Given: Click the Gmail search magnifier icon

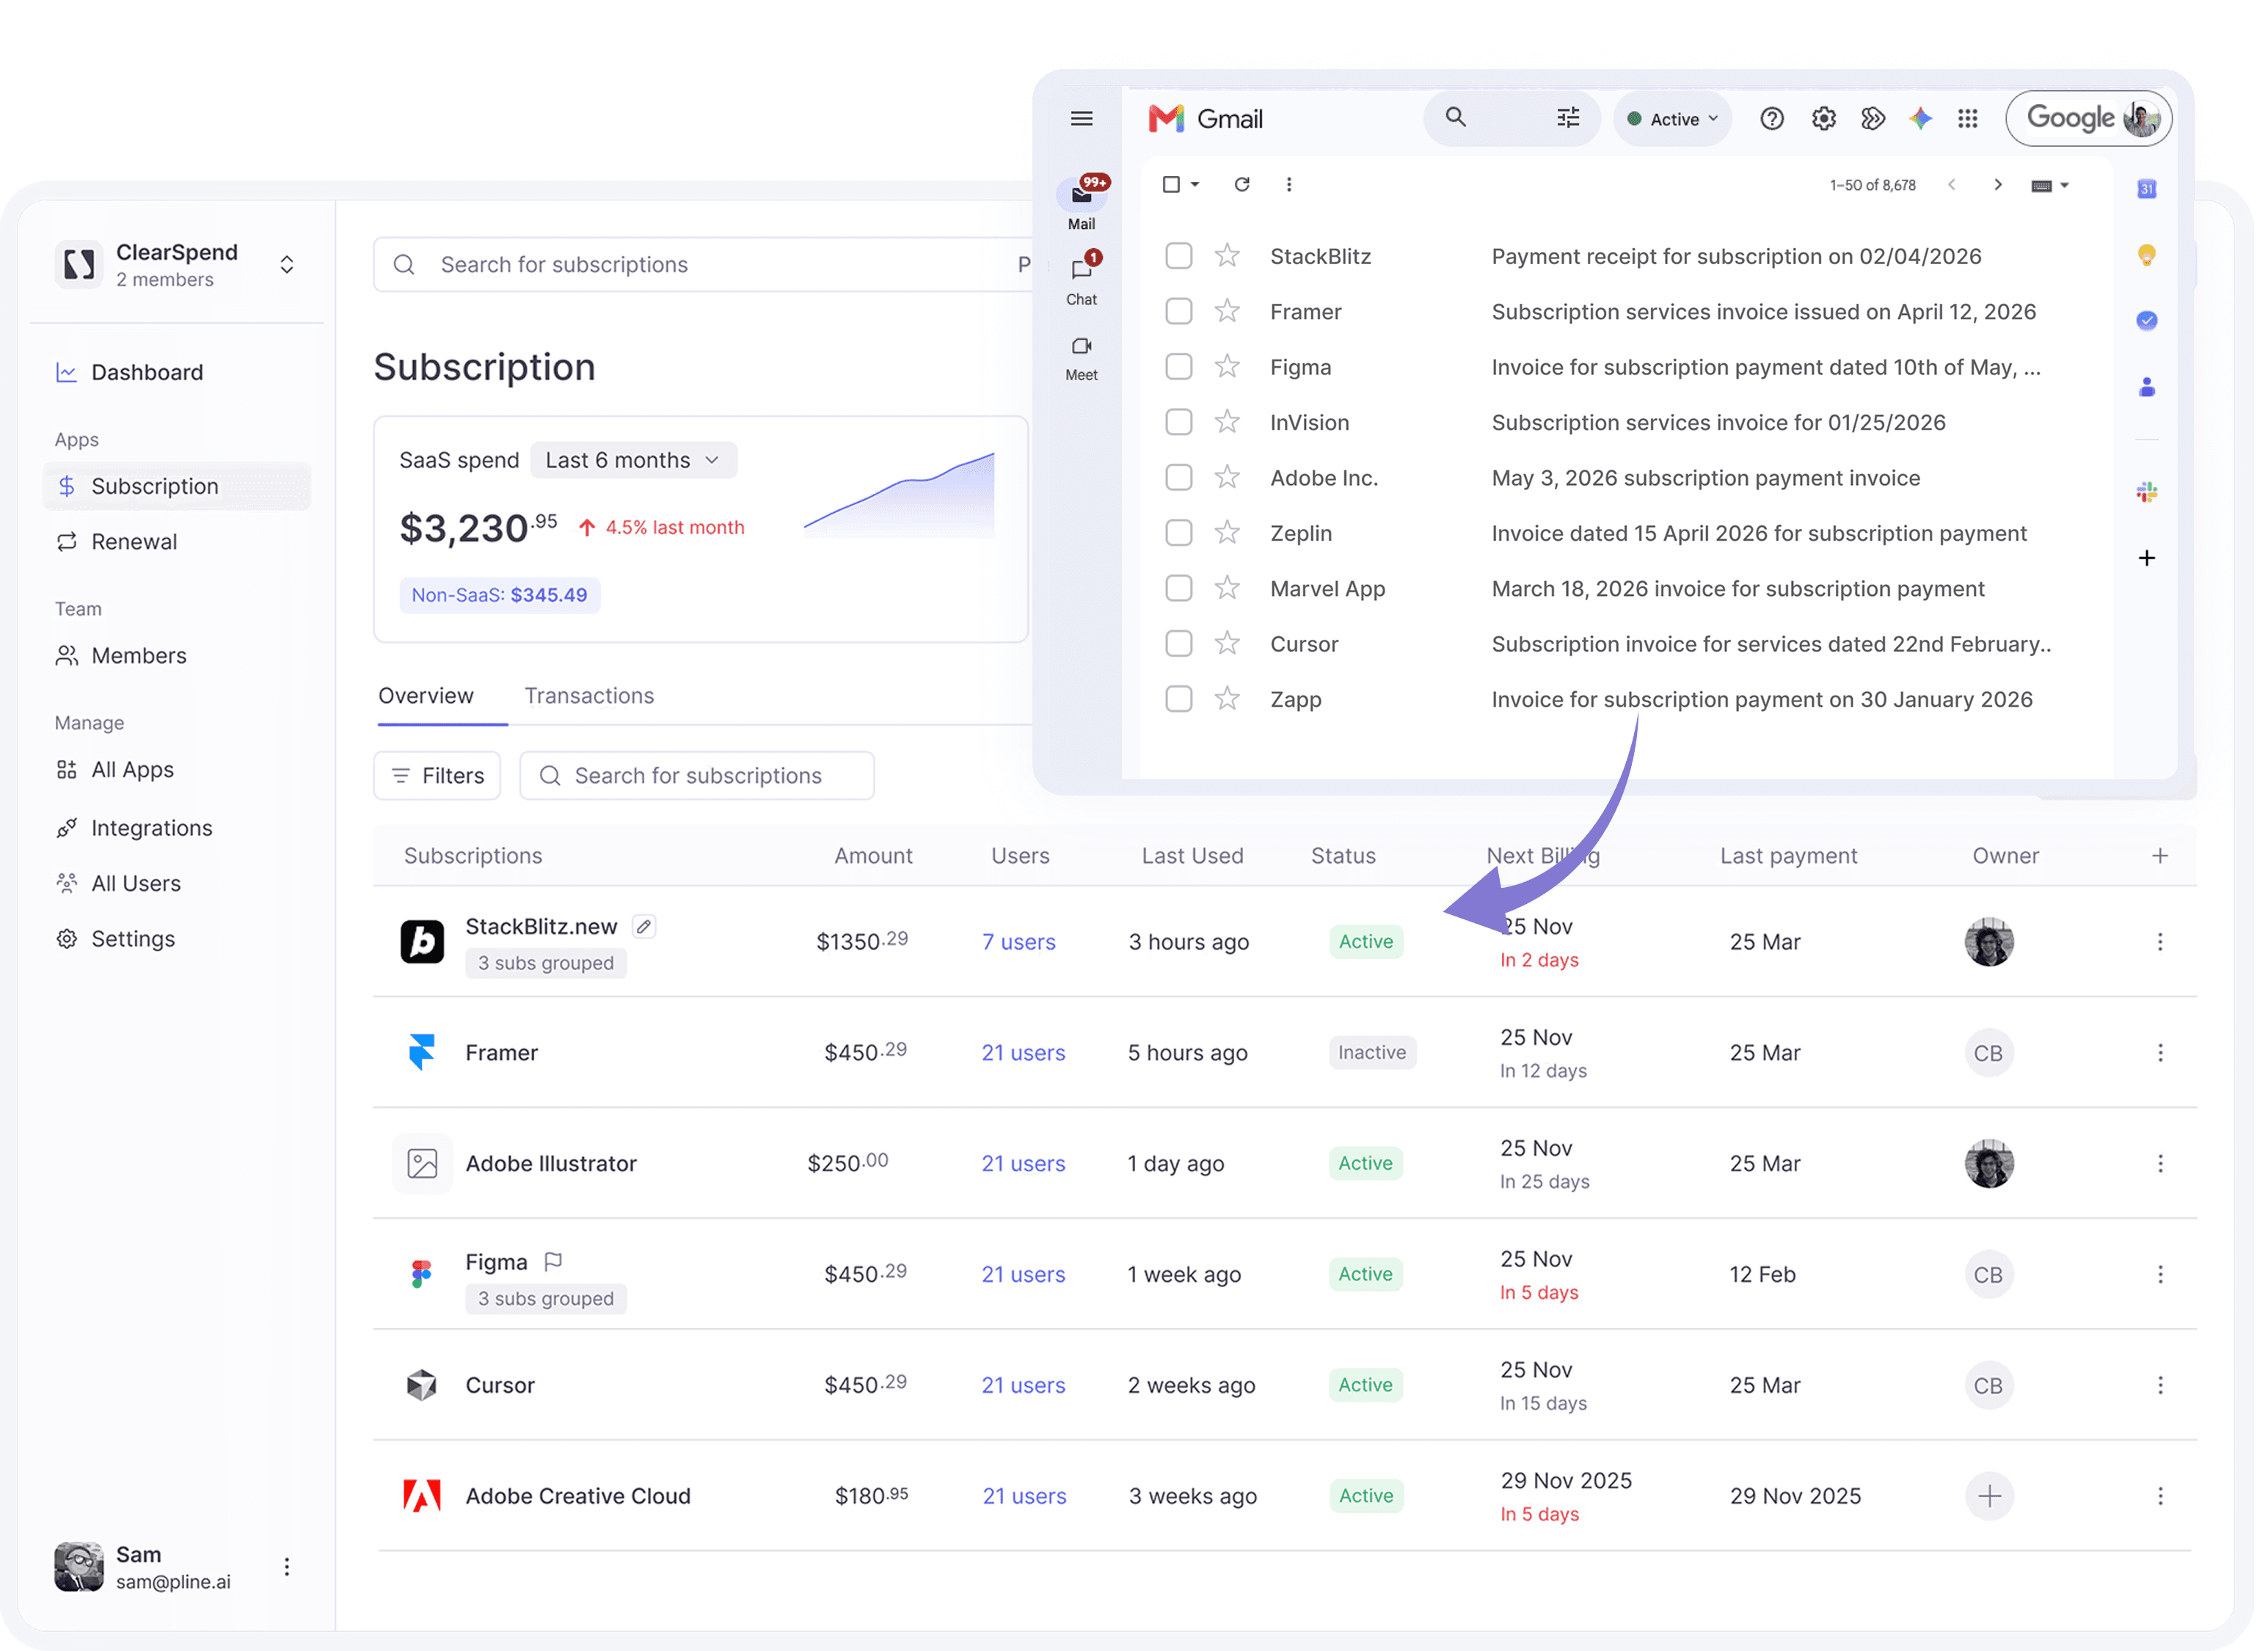Looking at the screenshot, I should point(1455,118).
